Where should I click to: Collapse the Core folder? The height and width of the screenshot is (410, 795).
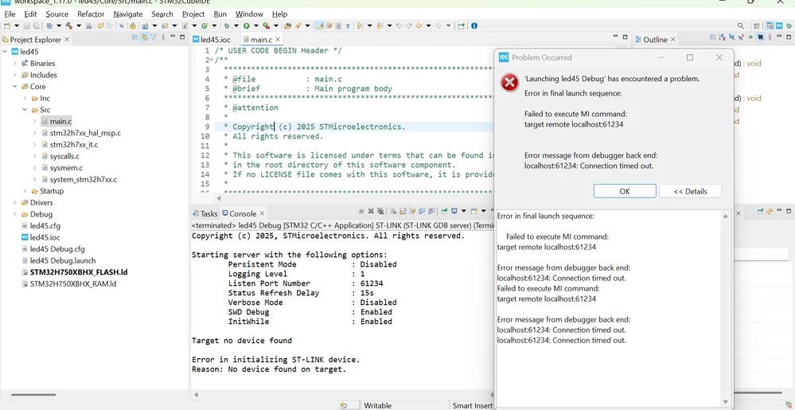[15, 86]
